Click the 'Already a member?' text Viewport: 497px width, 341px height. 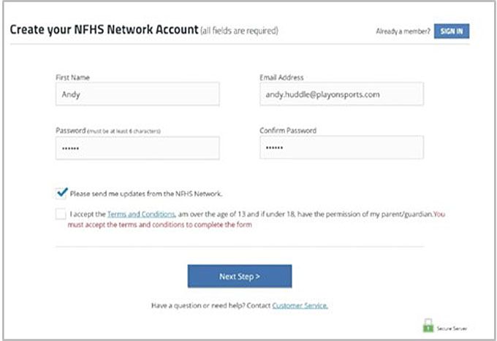(x=403, y=31)
